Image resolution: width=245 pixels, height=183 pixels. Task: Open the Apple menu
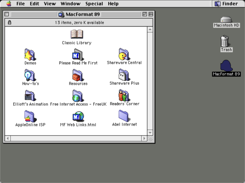coord(9,3)
